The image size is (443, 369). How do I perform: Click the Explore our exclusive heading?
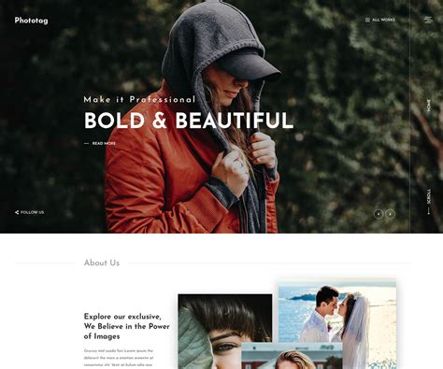[x=127, y=326]
